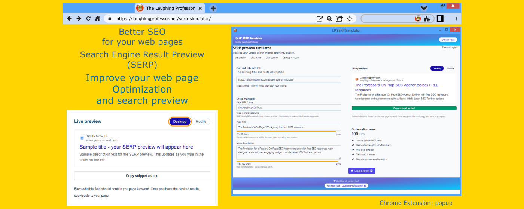Select the Char counter tab
The height and width of the screenshot is (209, 524).
(x=272, y=58)
